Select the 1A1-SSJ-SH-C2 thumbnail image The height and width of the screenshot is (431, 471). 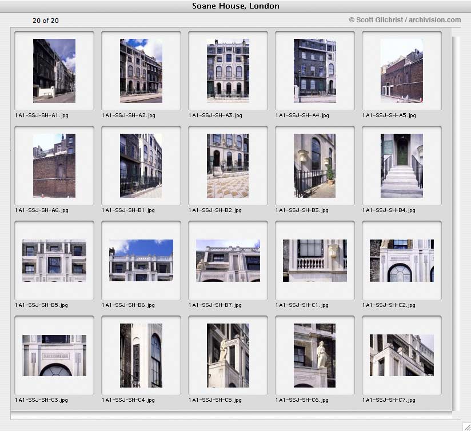click(x=402, y=261)
